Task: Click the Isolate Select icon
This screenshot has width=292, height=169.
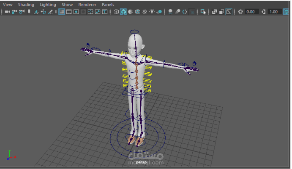Action: point(203,12)
